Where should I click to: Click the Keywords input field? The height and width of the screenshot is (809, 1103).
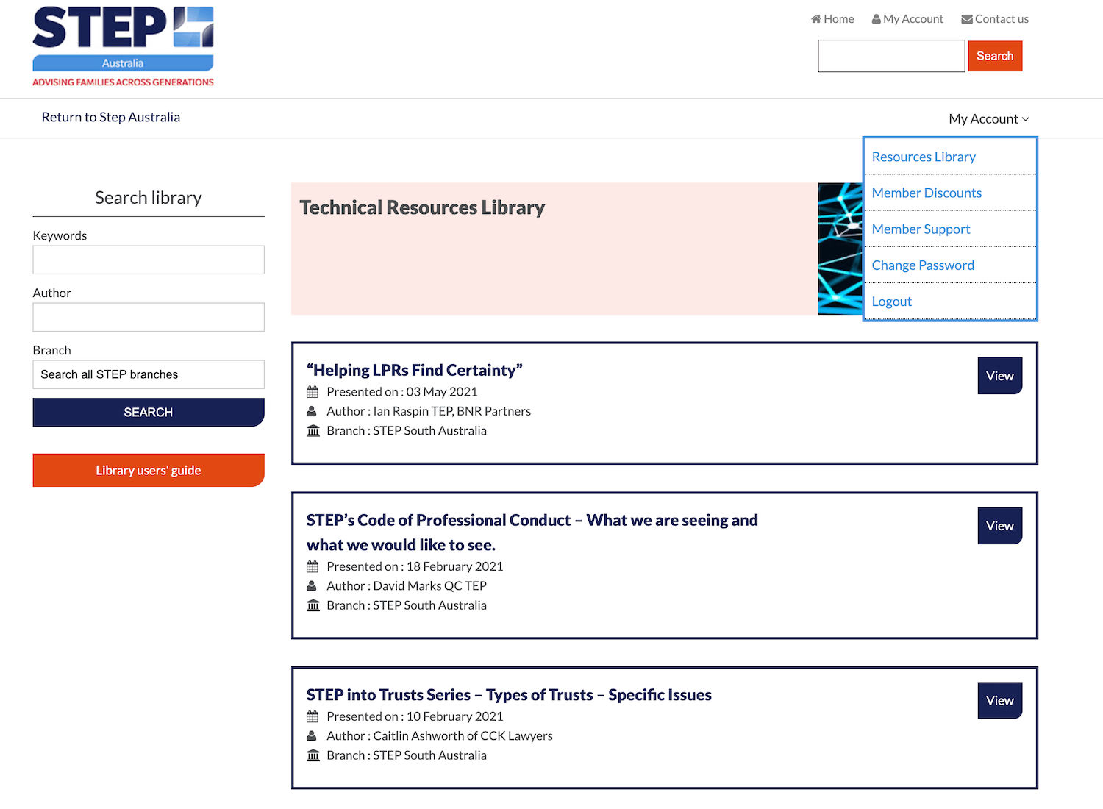click(x=149, y=260)
